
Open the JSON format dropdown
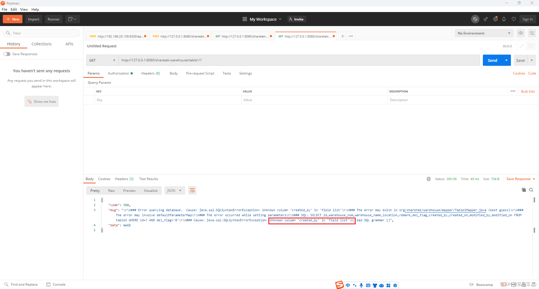point(175,190)
